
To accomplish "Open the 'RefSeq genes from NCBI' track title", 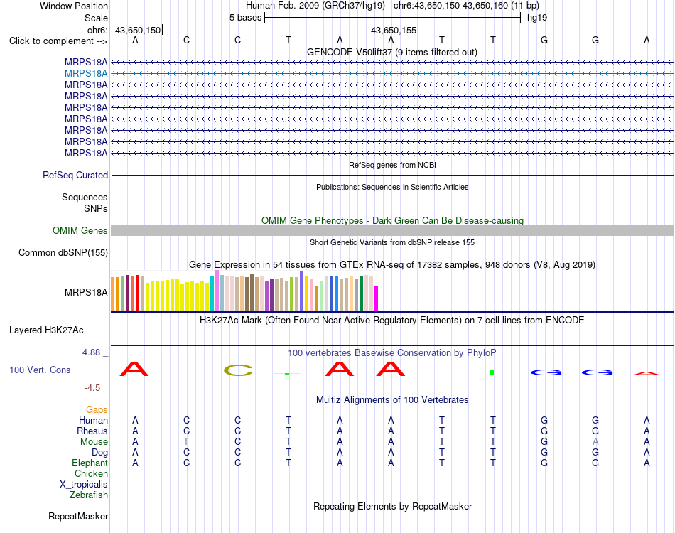I will point(393,165).
